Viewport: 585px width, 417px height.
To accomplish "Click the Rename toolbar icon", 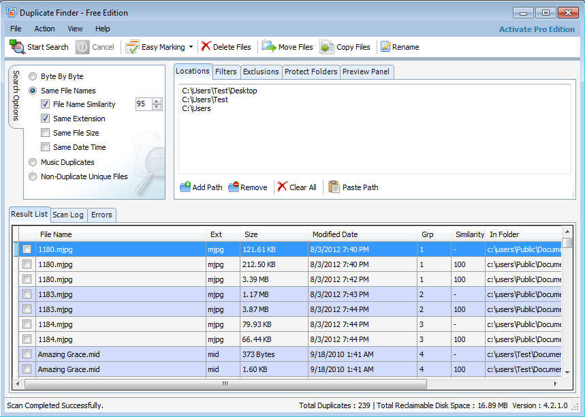I will pos(385,47).
